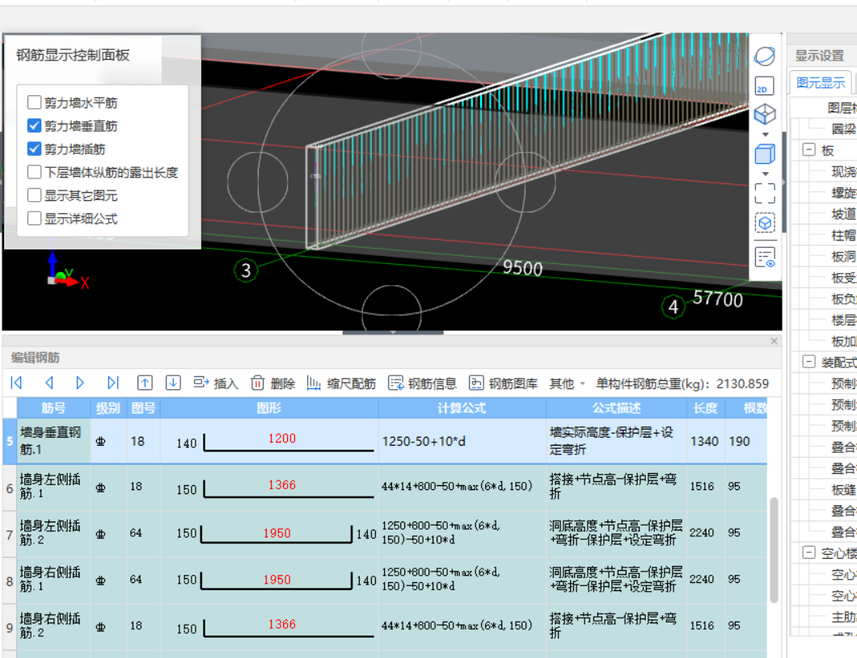Click the 级别 column header

point(108,408)
